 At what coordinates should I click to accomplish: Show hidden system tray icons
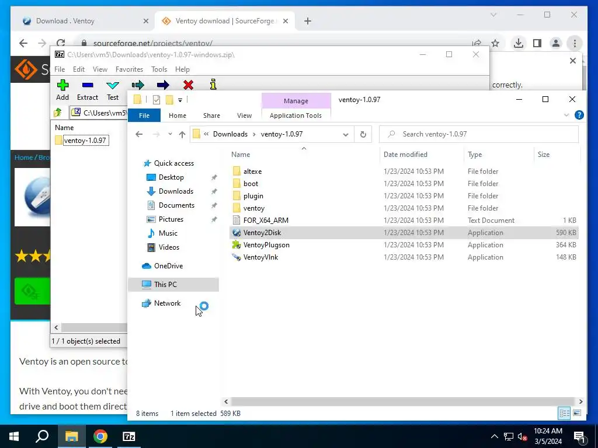click(494, 436)
